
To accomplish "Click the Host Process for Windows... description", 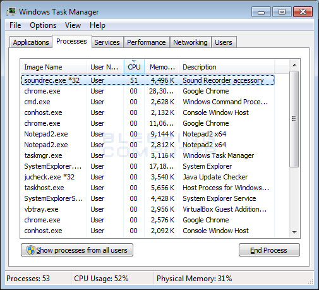I will tap(226, 188).
